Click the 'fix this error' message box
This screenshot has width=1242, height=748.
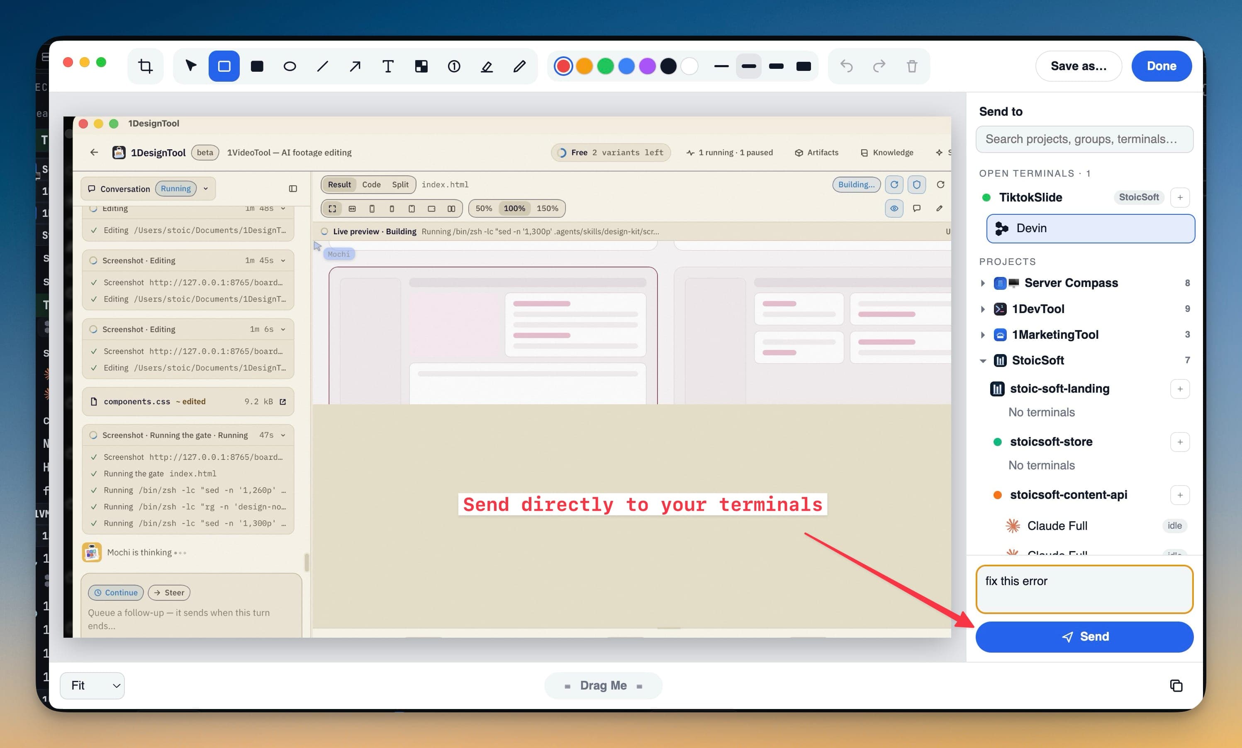1084,589
